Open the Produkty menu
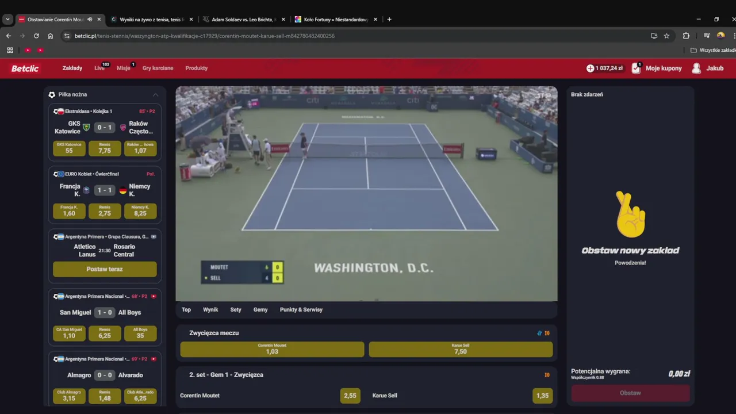 pyautogui.click(x=197, y=68)
